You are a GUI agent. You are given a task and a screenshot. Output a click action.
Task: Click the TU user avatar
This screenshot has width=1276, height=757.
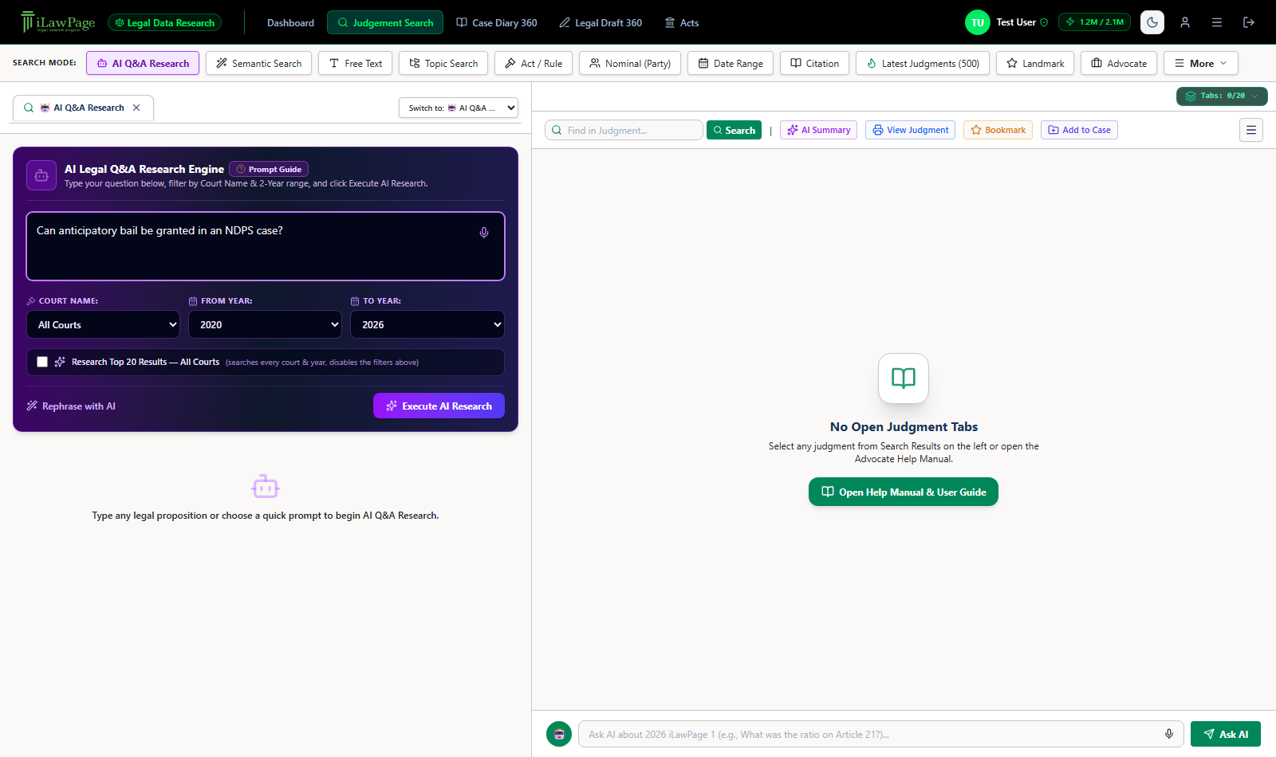tap(978, 22)
